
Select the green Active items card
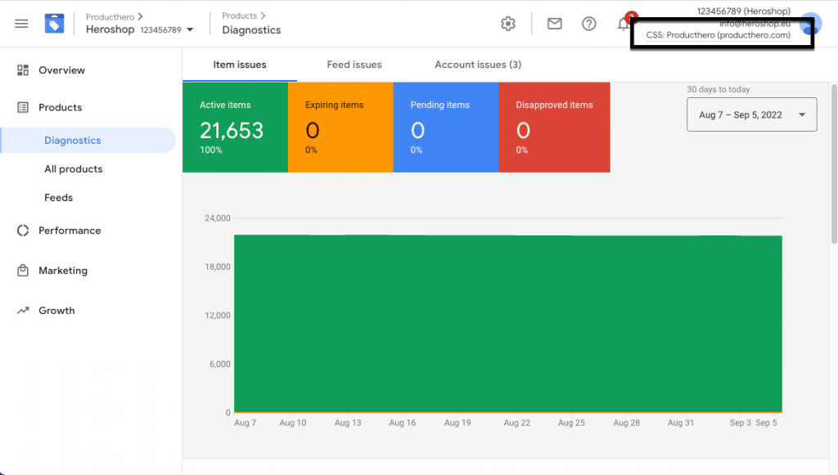click(x=235, y=127)
